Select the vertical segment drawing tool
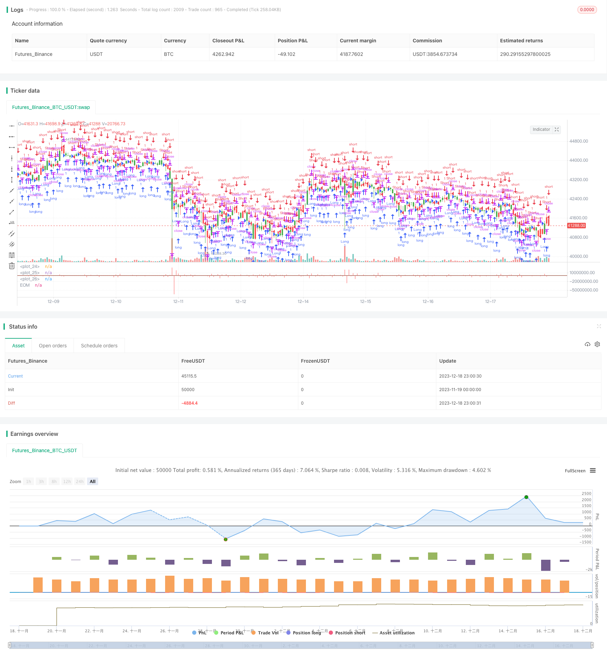The image size is (607, 659). tap(12, 180)
